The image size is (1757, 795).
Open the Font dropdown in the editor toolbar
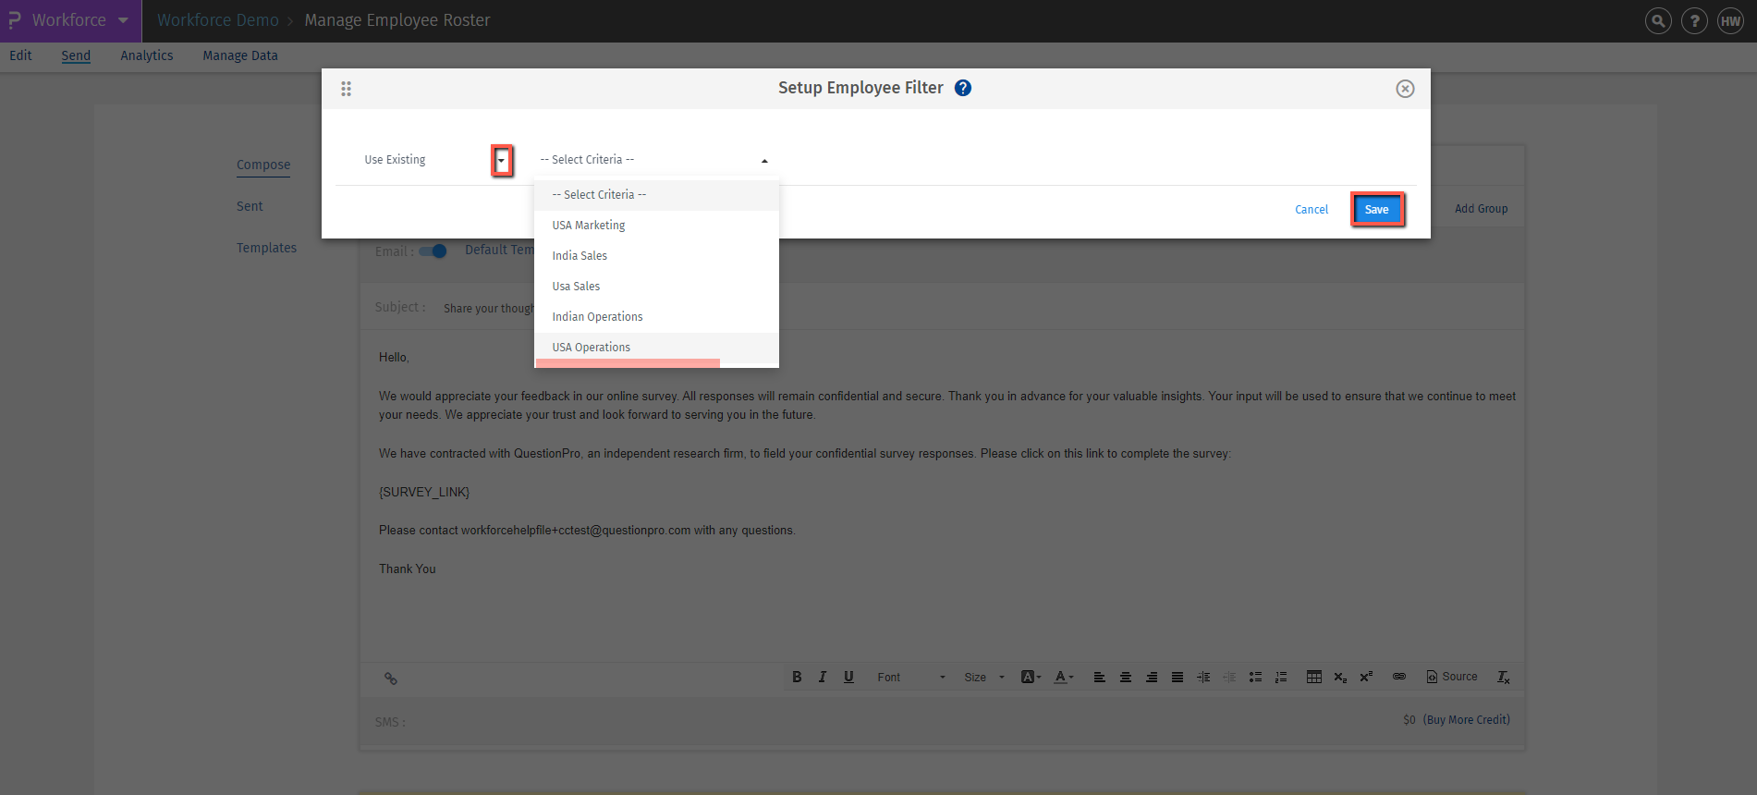(911, 677)
